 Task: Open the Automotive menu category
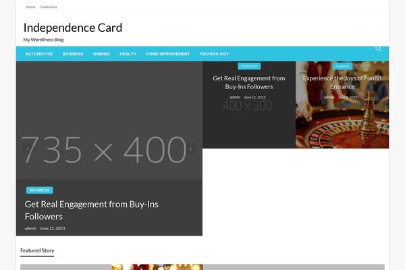click(x=39, y=54)
